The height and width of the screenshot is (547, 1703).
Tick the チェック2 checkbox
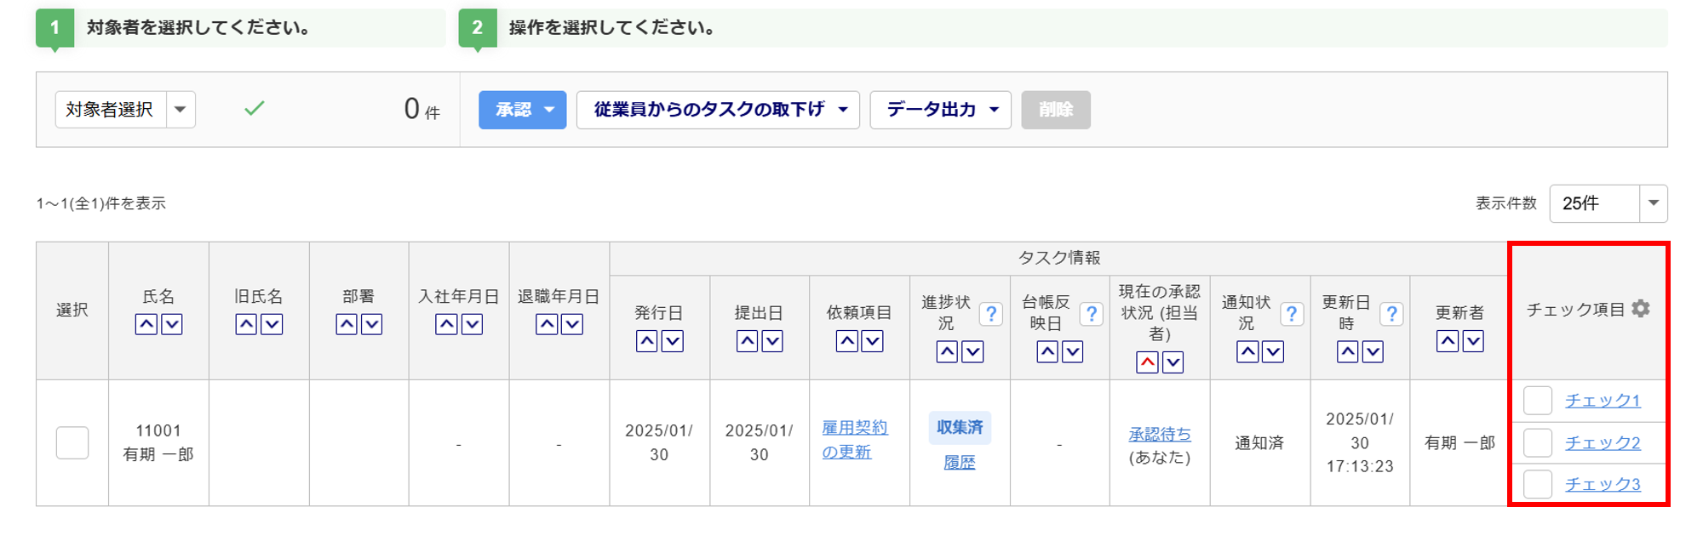(1537, 442)
